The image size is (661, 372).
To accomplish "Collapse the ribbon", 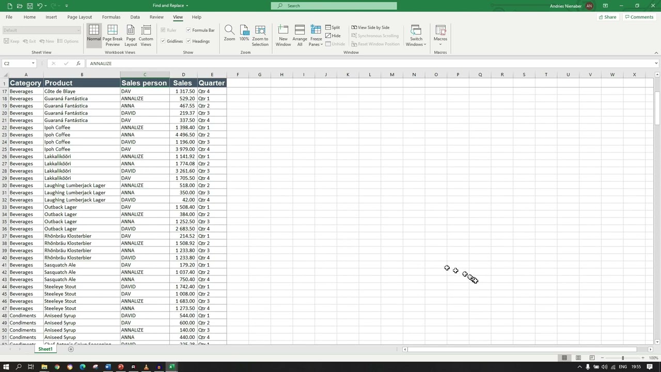I will pyautogui.click(x=656, y=53).
